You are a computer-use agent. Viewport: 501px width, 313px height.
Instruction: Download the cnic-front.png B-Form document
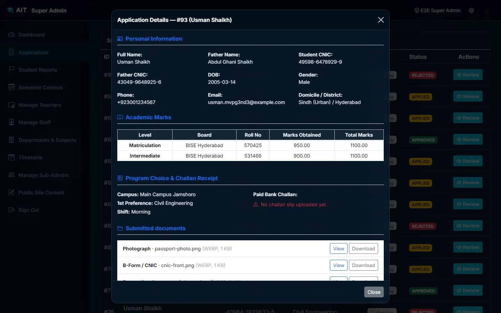[x=364, y=265]
